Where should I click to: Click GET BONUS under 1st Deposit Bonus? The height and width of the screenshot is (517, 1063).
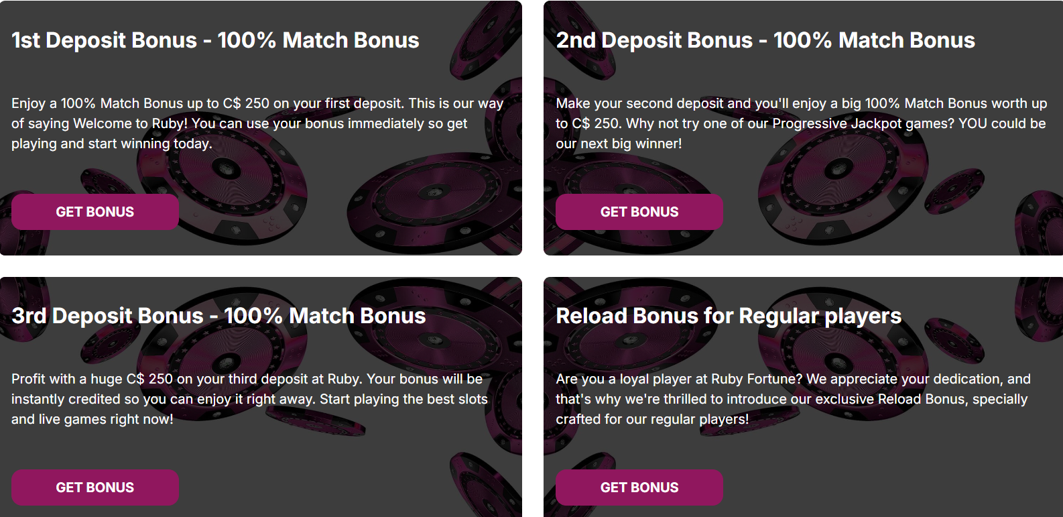click(x=95, y=212)
